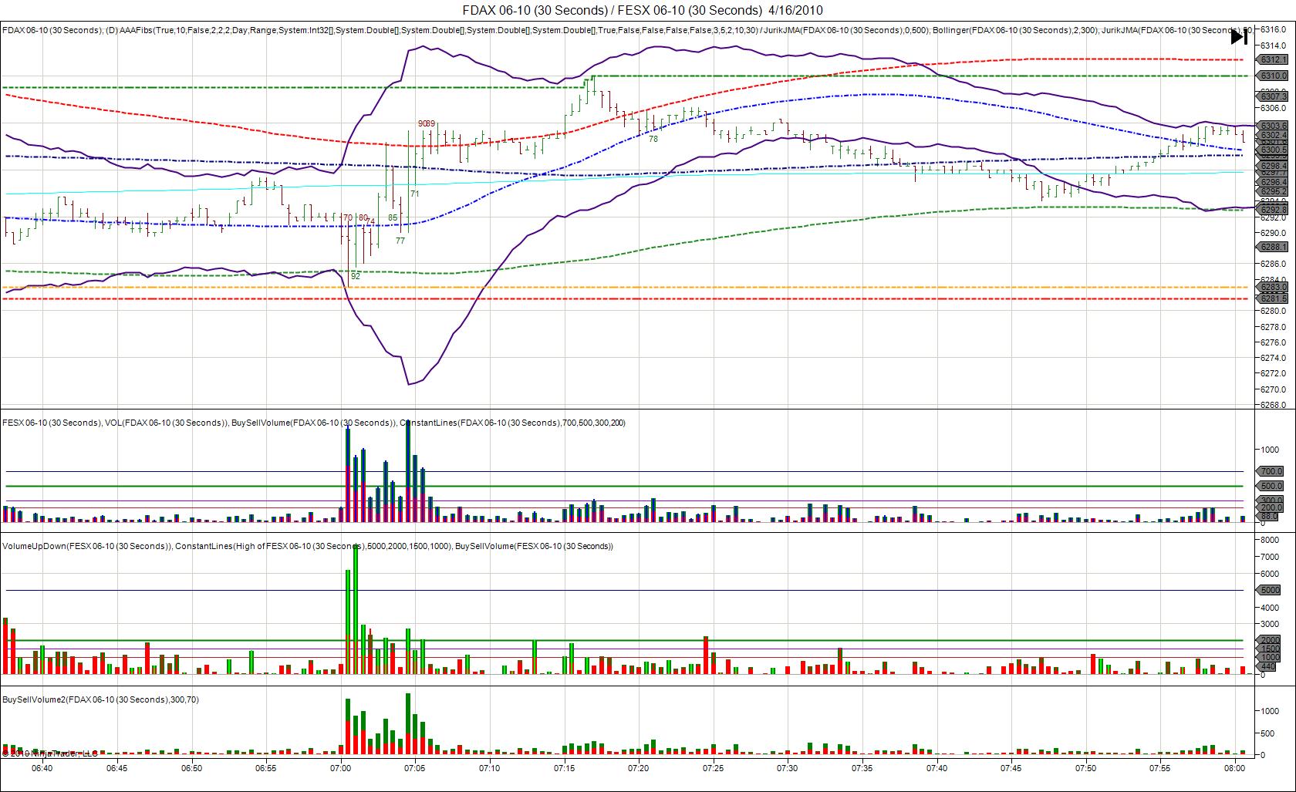Select the FESX VOL BuySellVolume panel label
Image resolution: width=1296 pixels, height=792 pixels.
(x=314, y=423)
